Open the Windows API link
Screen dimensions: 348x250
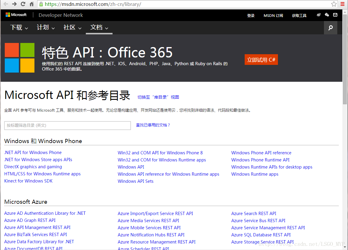131,167
